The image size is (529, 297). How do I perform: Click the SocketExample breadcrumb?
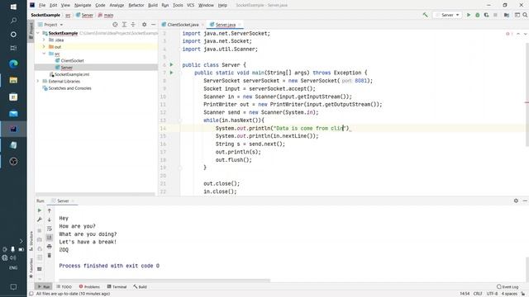point(45,15)
